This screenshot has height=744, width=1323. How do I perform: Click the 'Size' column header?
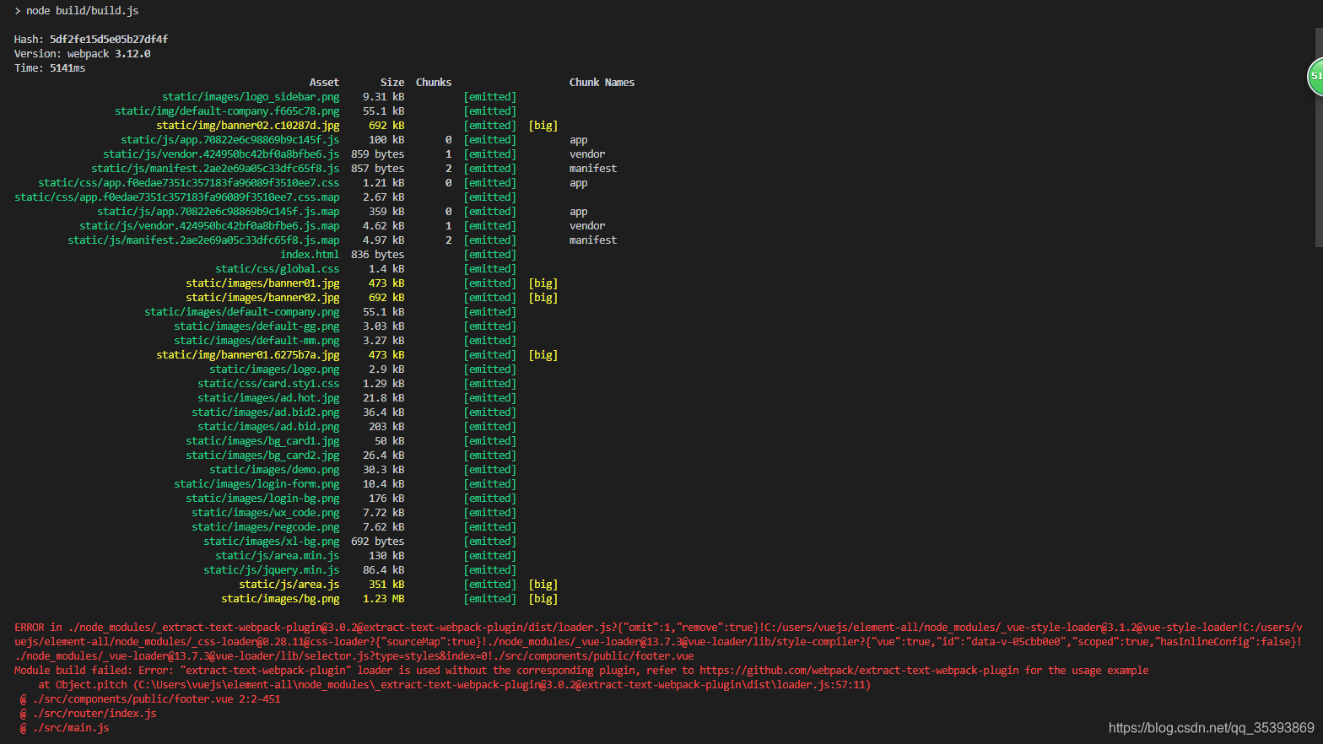click(x=392, y=83)
